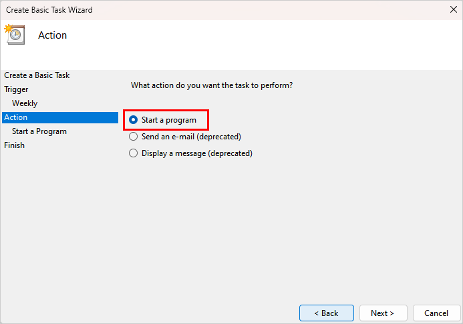Image resolution: width=463 pixels, height=324 pixels.
Task: Click the blank content area below the radio options
Action: (x=287, y=227)
